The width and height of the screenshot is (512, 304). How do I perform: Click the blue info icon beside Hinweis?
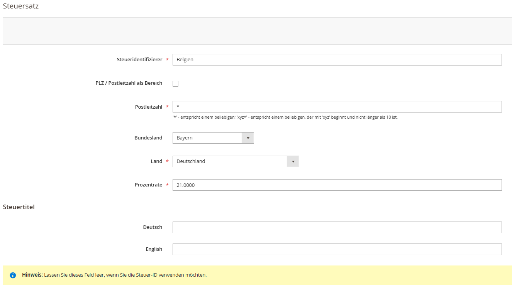pyautogui.click(x=13, y=275)
